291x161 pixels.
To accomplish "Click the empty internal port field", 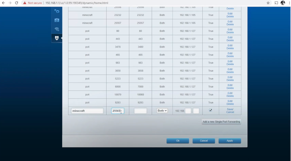I will [140, 111].
